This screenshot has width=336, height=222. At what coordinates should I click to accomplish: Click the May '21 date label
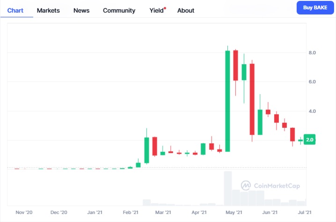234,212
